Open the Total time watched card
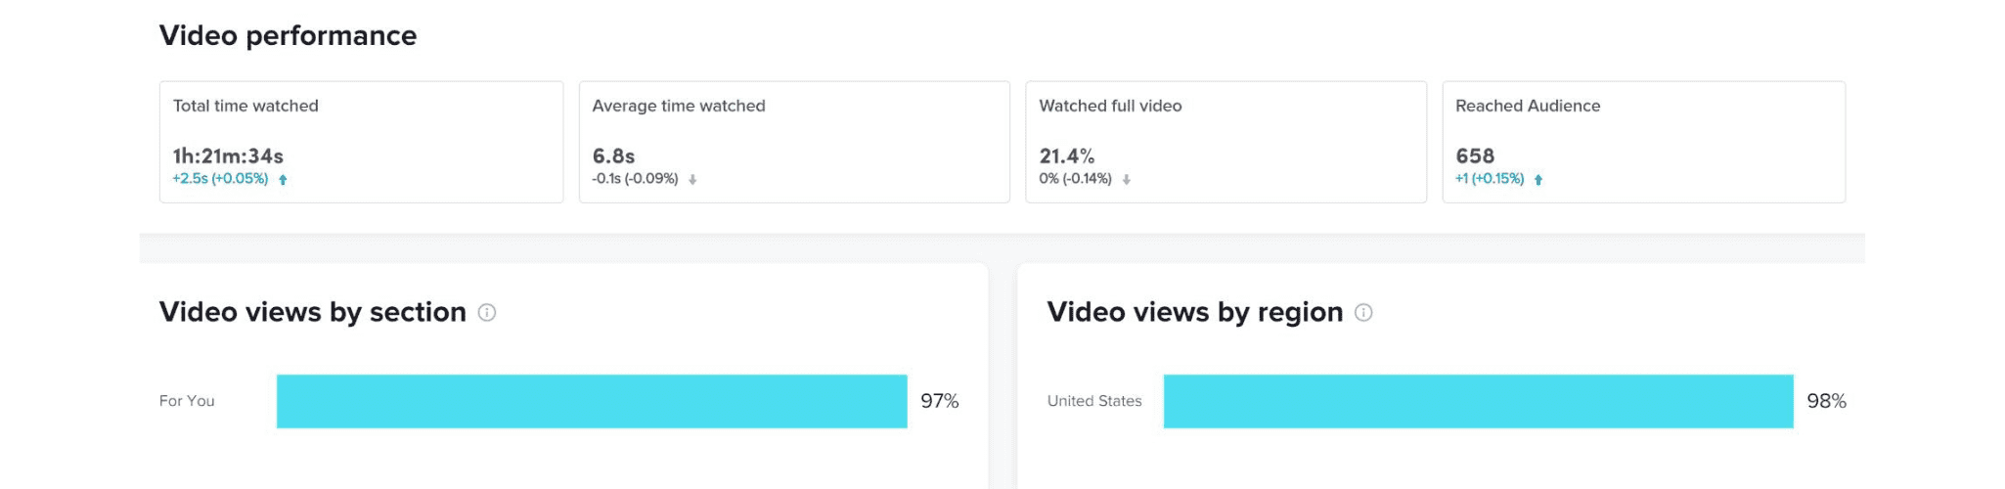The height and width of the screenshot is (489, 2005). pyautogui.click(x=362, y=142)
